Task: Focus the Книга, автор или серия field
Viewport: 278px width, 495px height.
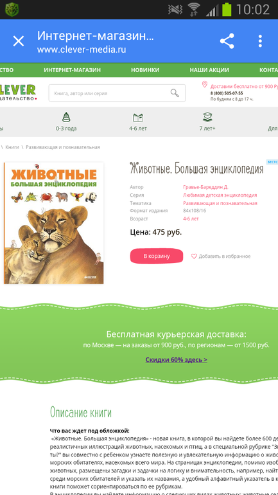Action: (x=117, y=93)
